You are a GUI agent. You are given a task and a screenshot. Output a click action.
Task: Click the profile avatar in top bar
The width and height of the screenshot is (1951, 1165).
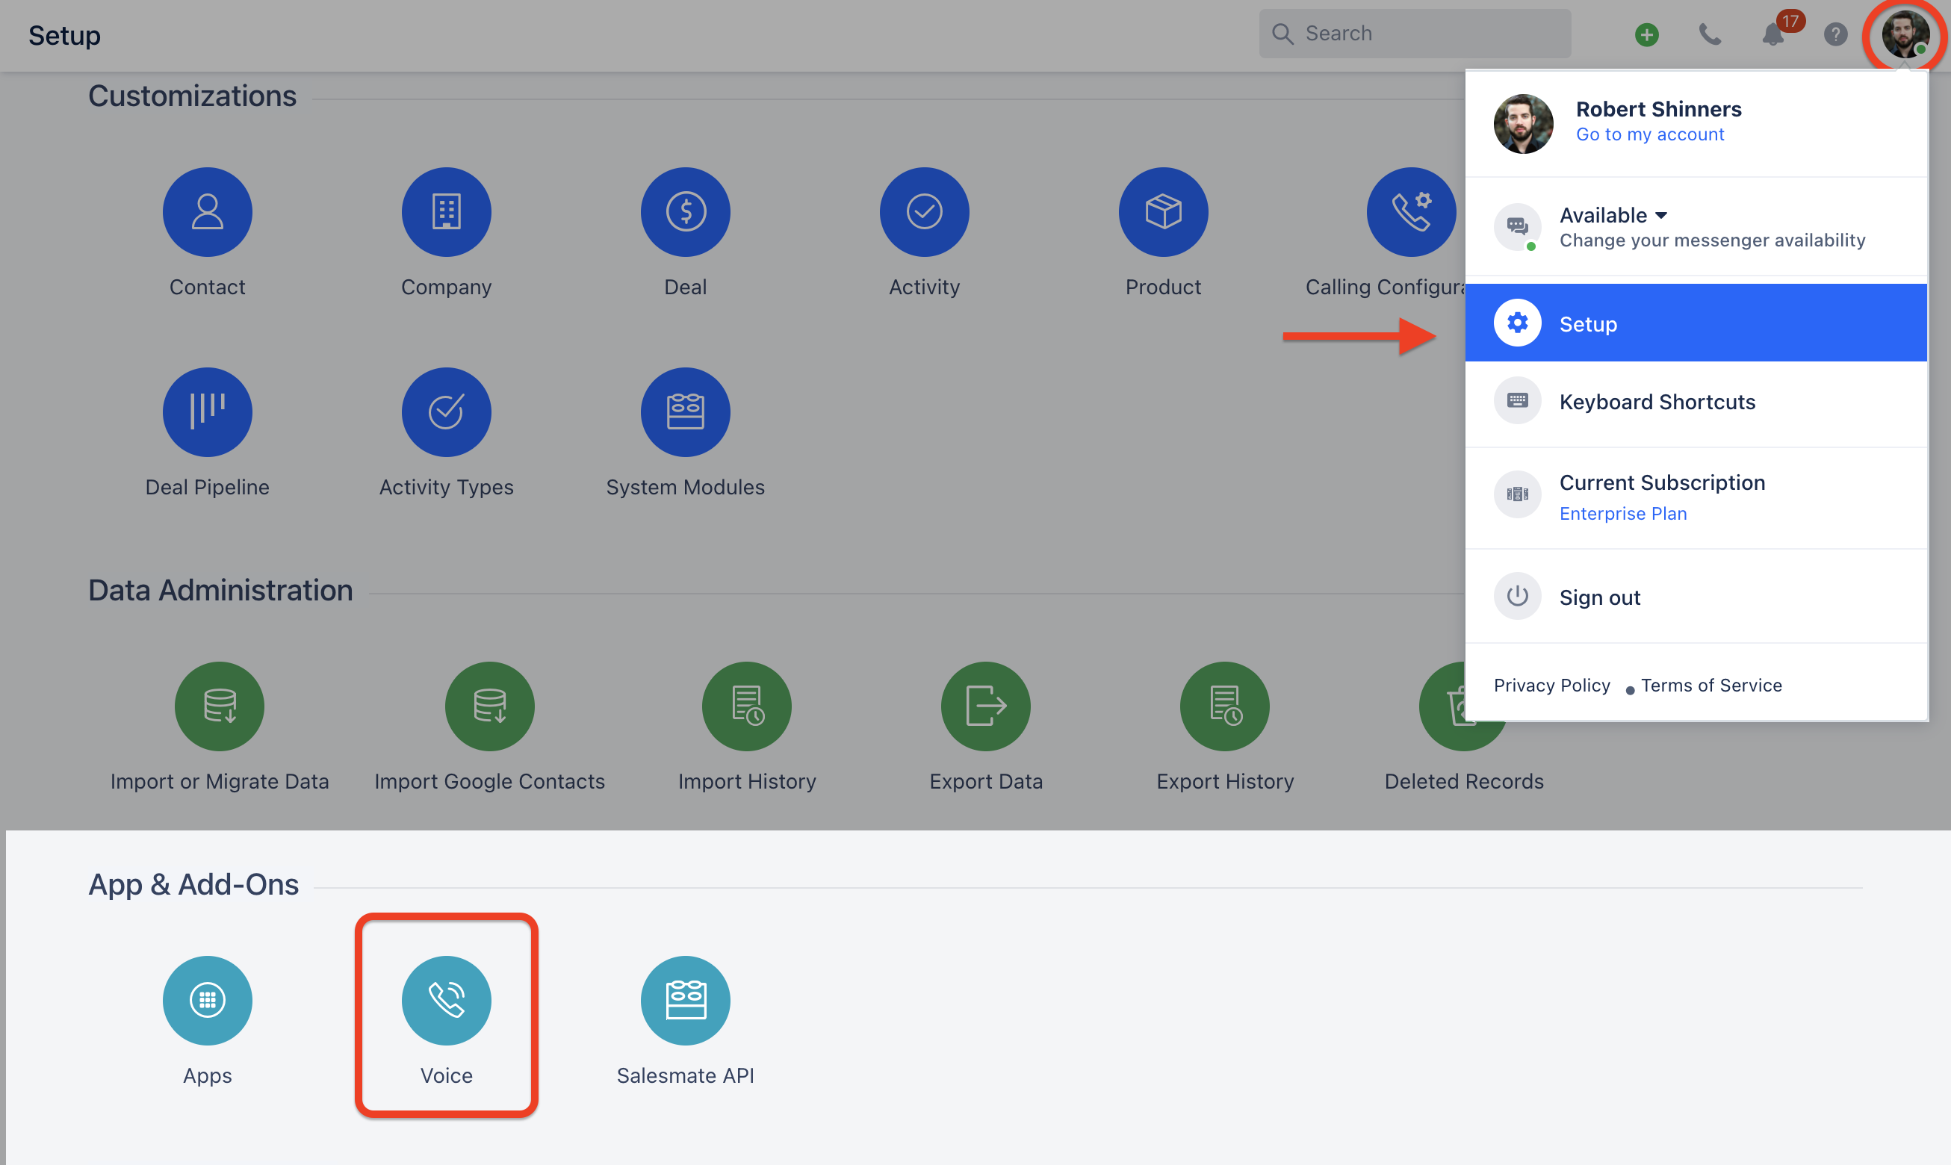(x=1905, y=34)
